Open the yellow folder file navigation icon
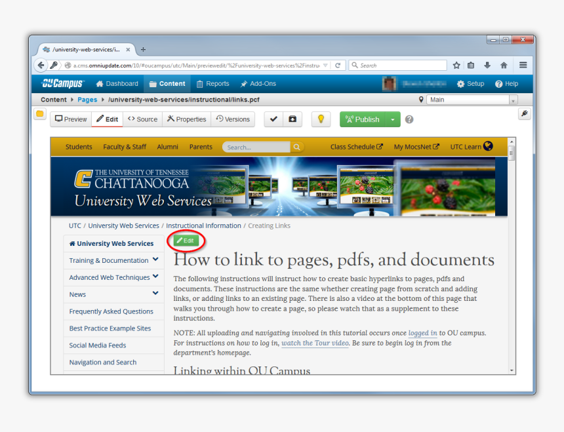 coord(40,113)
